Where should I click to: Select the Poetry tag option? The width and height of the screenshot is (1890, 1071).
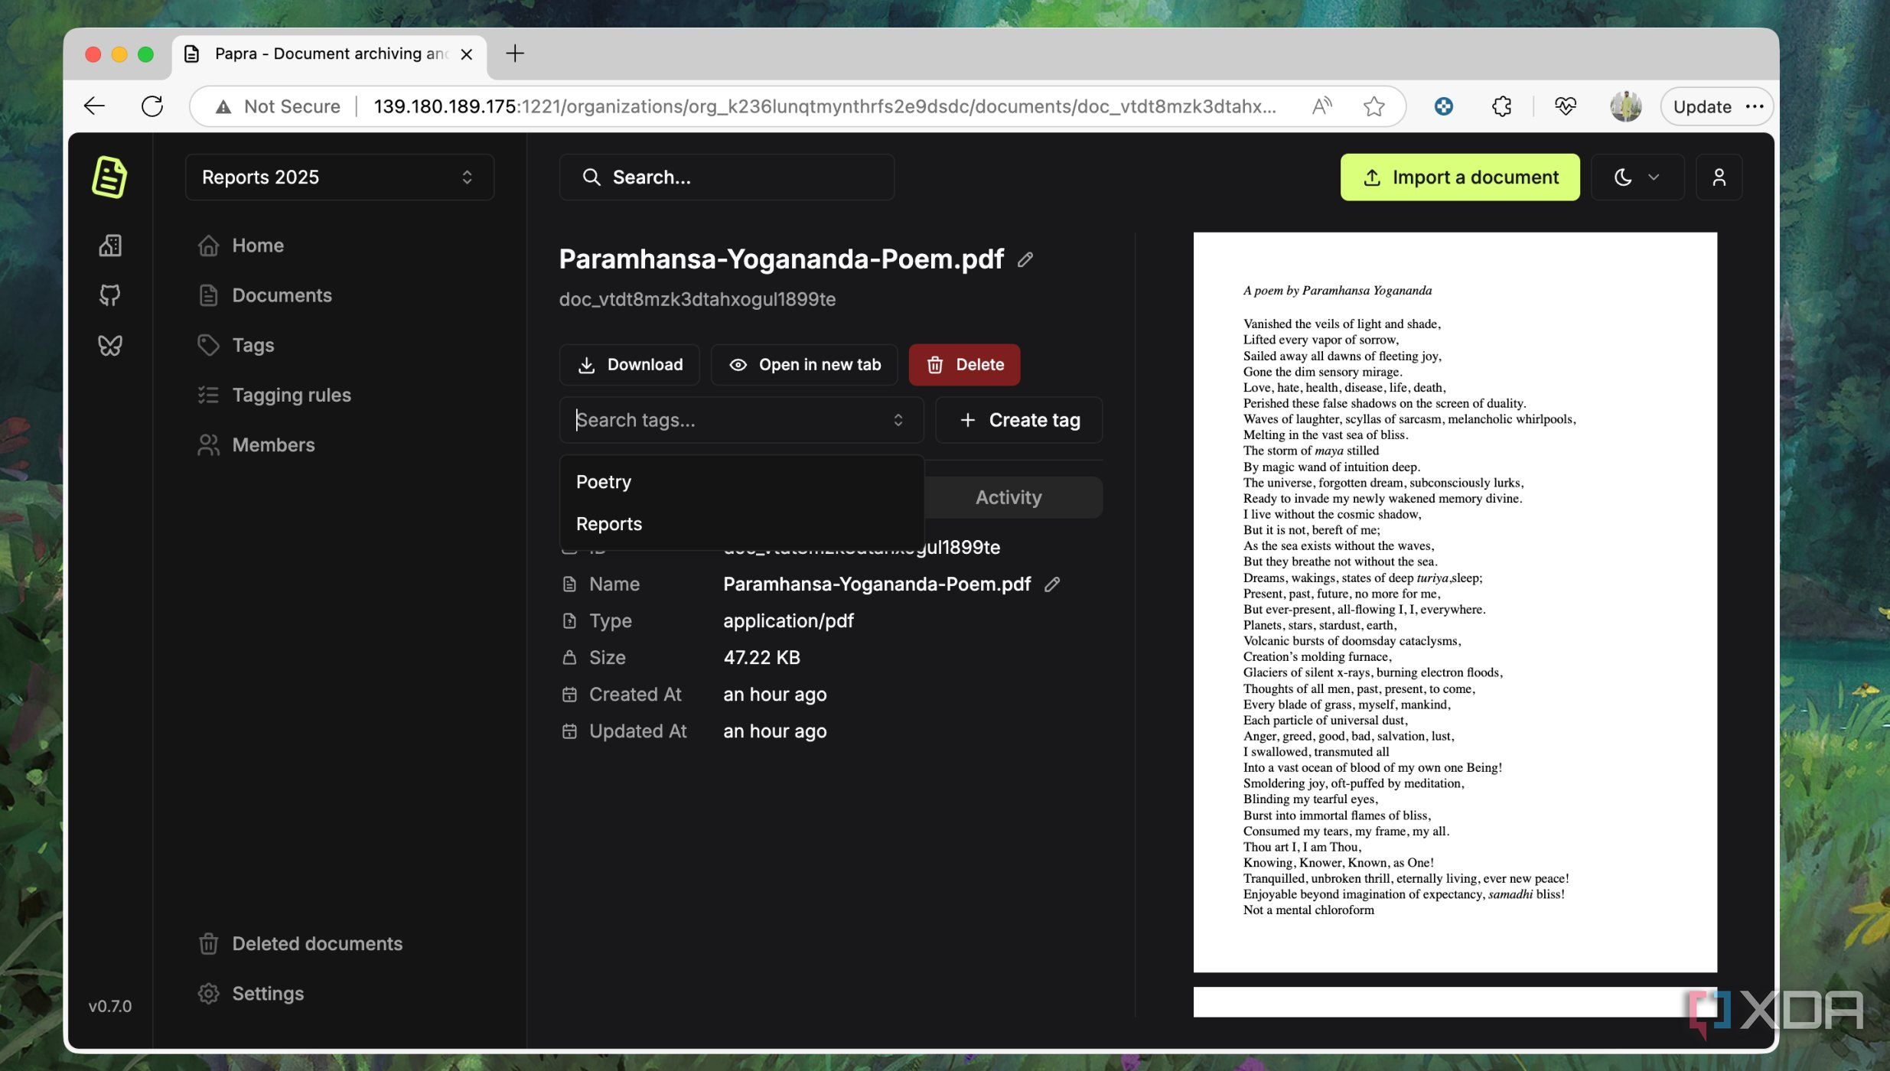(x=741, y=482)
